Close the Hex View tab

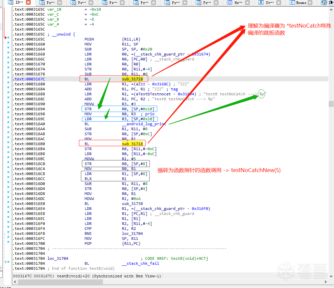[247, 3]
